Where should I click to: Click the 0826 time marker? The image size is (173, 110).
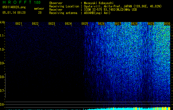[101, 23]
